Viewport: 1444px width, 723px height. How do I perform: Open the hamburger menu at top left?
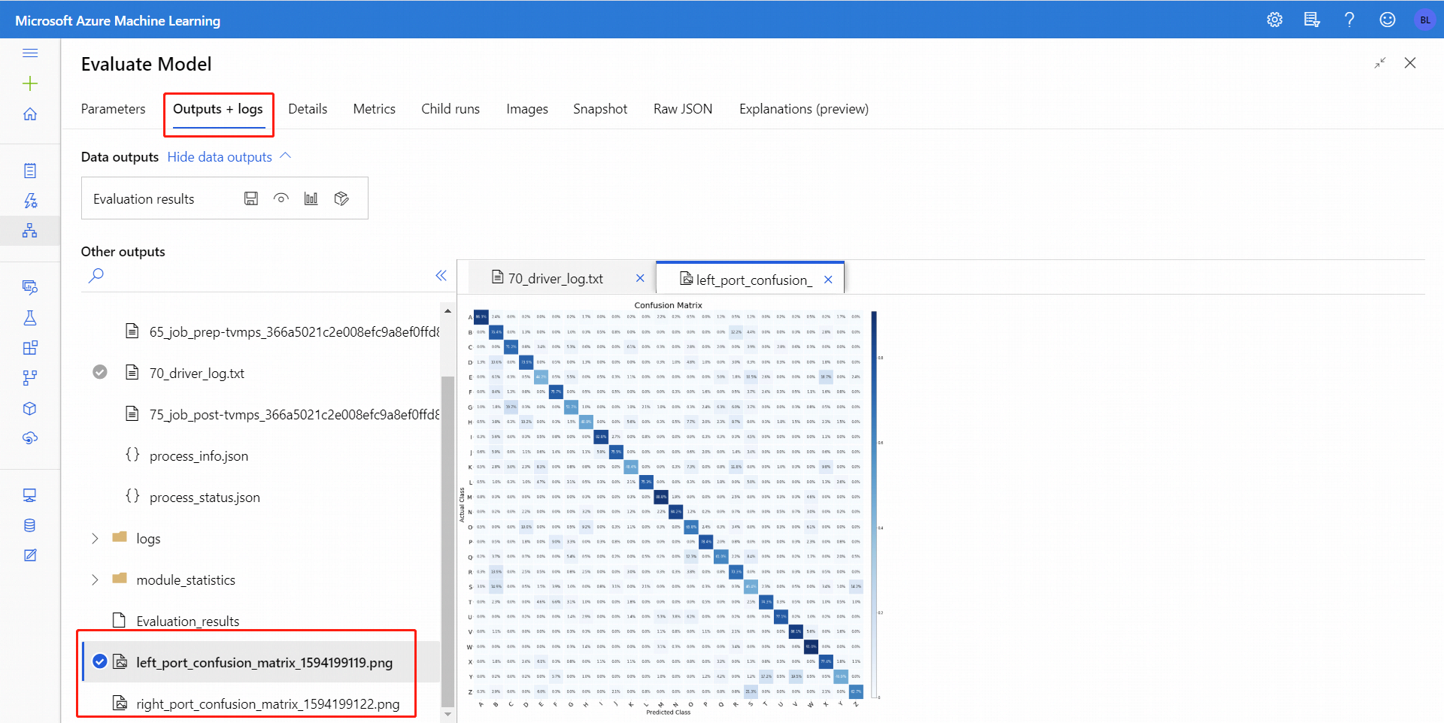(x=30, y=53)
